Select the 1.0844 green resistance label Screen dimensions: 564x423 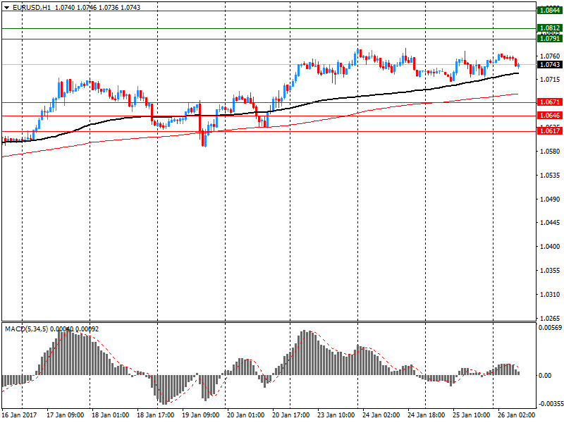coord(549,10)
